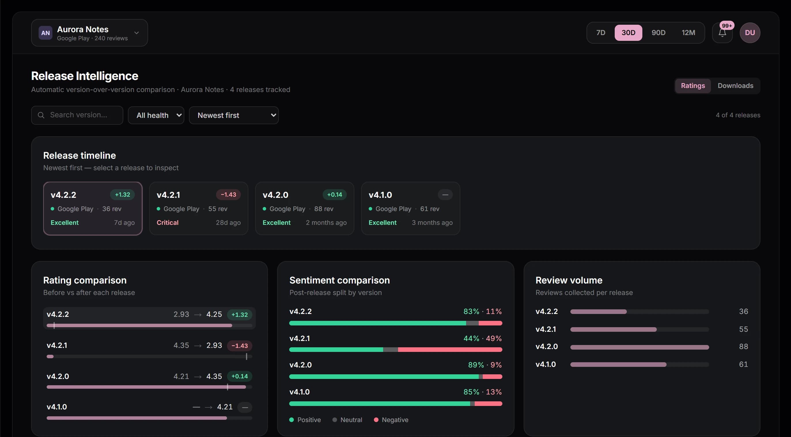
Task: Click the dash badge in v4.1.0 rating row
Action: tap(245, 407)
